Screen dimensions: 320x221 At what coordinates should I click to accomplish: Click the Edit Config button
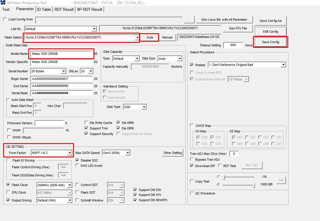270,31
